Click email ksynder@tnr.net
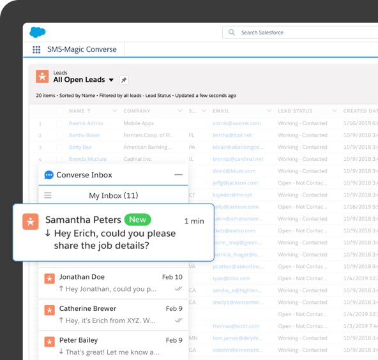378x360 pixels. tap(232, 195)
